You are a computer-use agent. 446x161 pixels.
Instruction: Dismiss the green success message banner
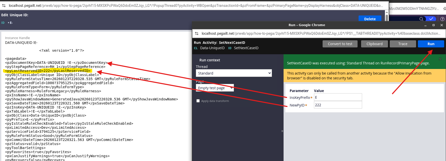(x=440, y=59)
